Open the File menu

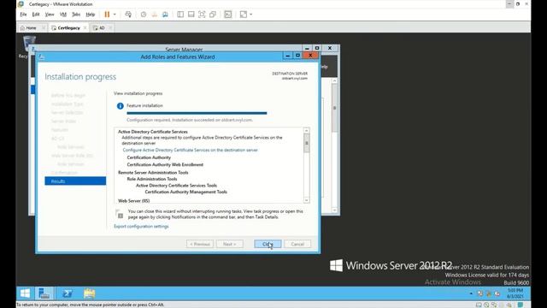pyautogui.click(x=23, y=15)
